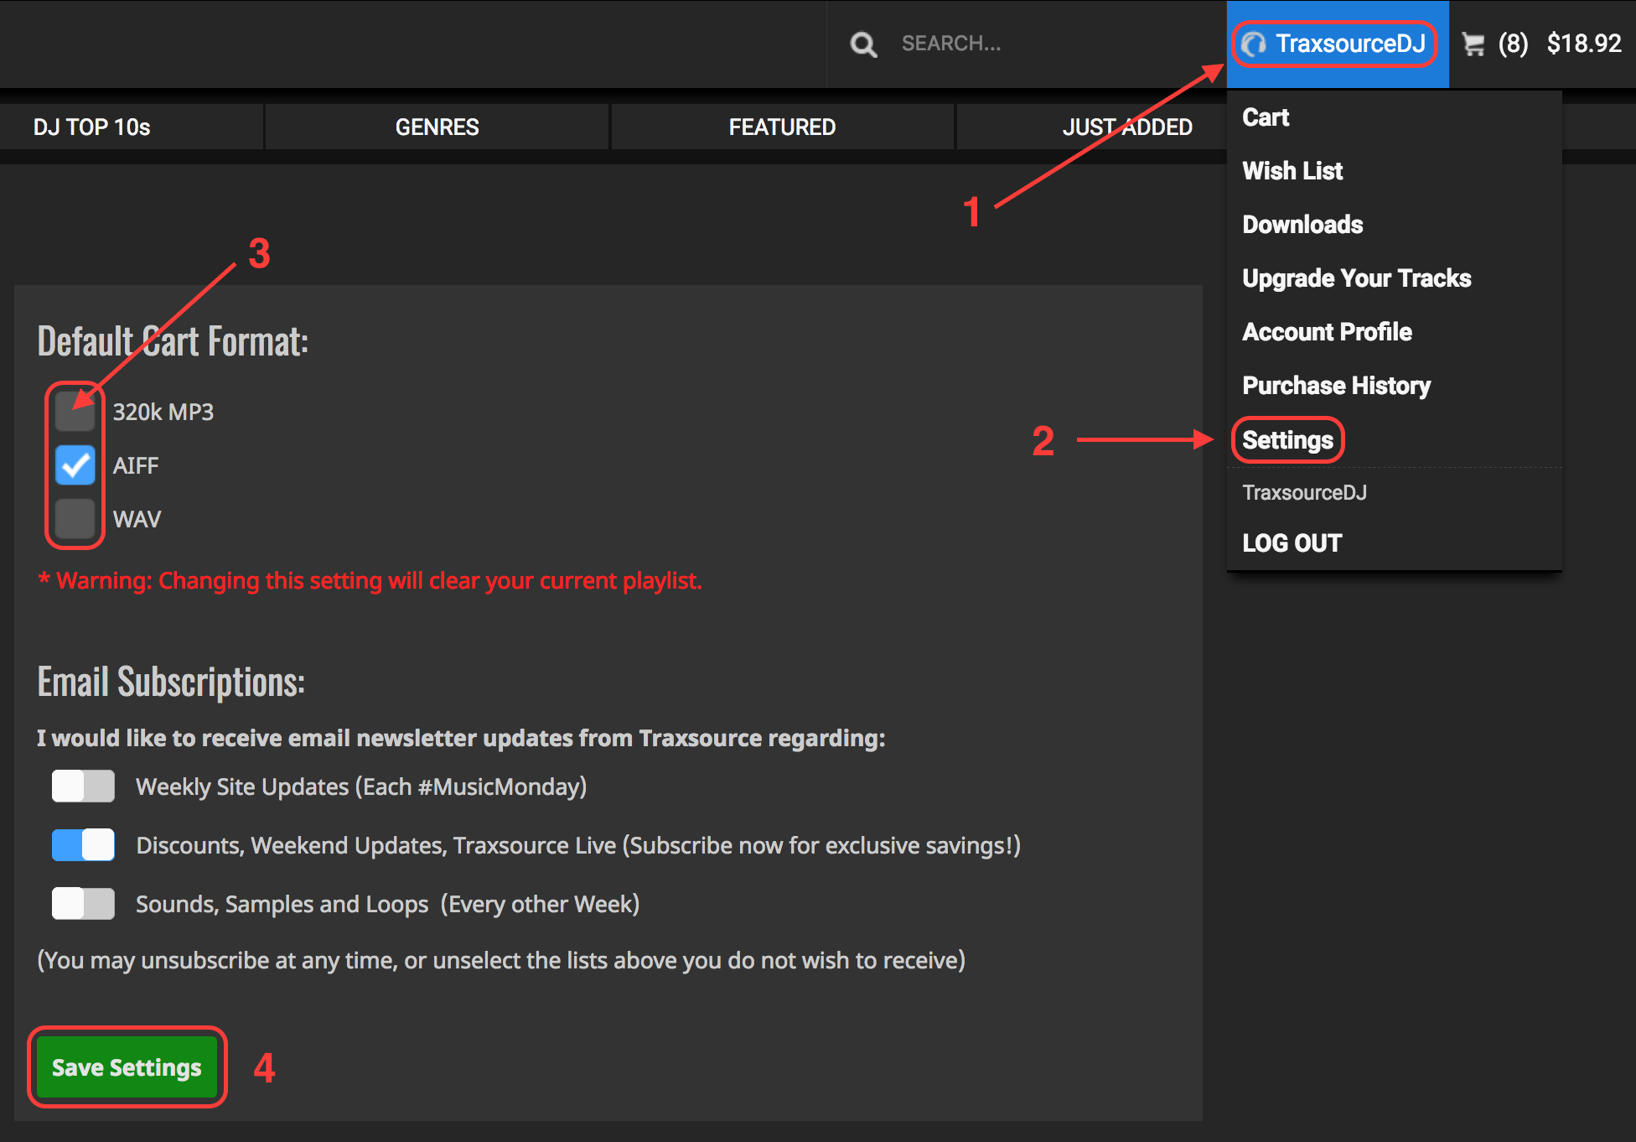Check the 320k MP3 format checkbox
The height and width of the screenshot is (1142, 1636).
[x=75, y=412]
